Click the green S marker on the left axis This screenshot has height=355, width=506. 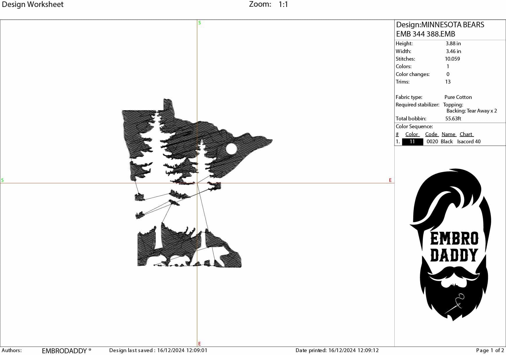(2, 180)
